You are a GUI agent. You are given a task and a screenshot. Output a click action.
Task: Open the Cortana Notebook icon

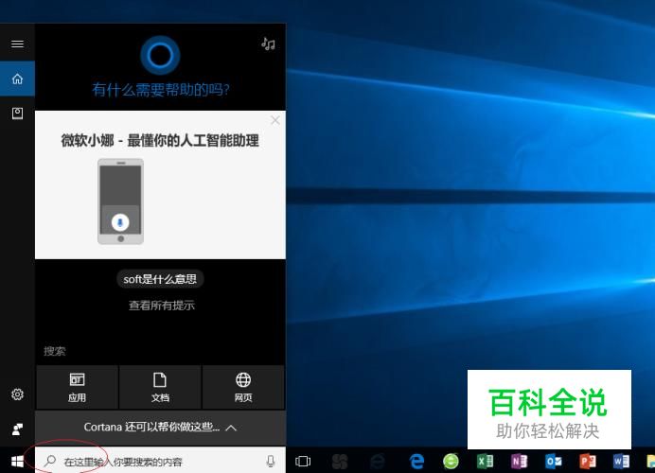coord(17,114)
